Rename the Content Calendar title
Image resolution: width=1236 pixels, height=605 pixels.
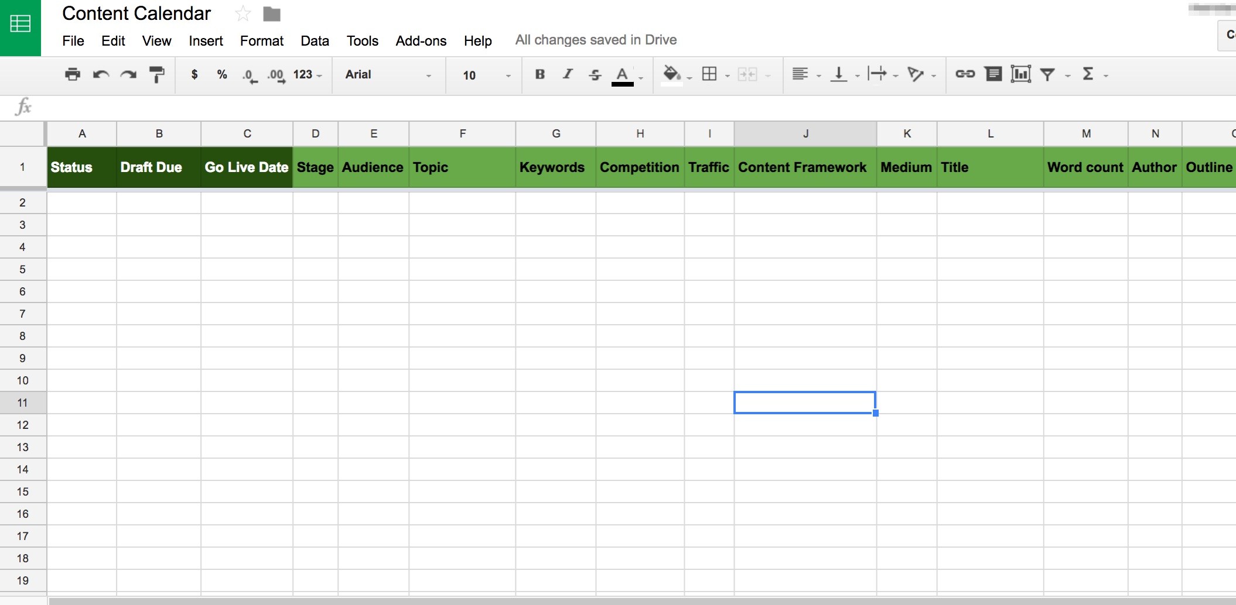click(x=136, y=13)
